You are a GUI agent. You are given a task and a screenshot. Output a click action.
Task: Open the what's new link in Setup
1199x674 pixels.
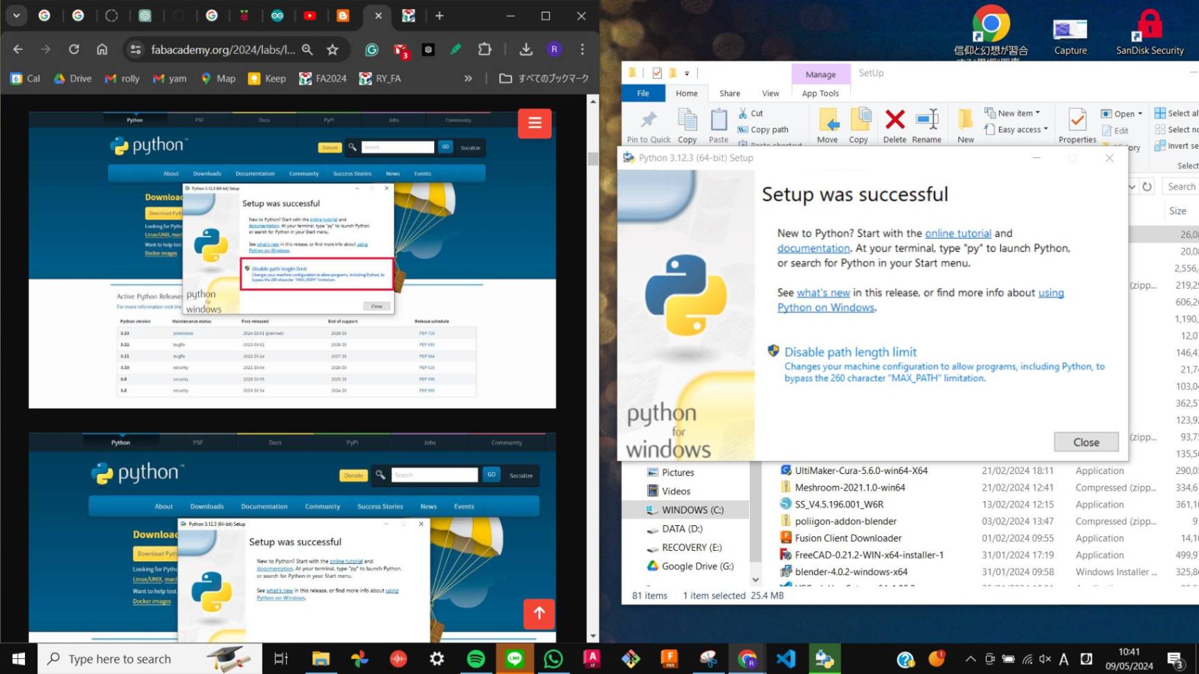point(823,293)
